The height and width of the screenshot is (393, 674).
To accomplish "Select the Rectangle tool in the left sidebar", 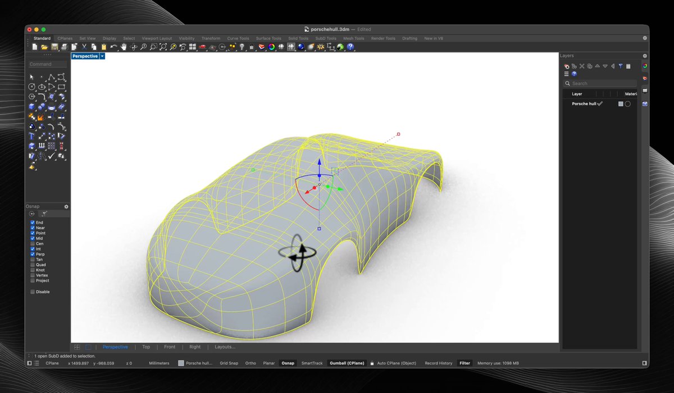I will [x=61, y=87].
